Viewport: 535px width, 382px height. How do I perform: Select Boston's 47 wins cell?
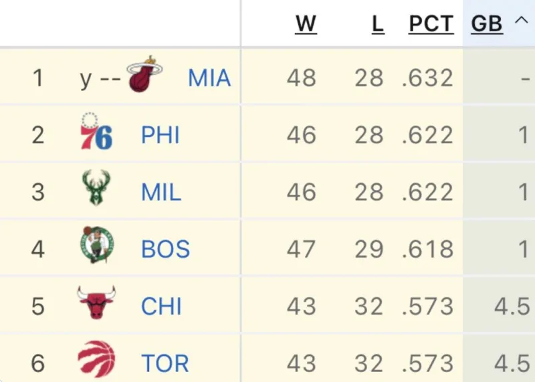(301, 249)
